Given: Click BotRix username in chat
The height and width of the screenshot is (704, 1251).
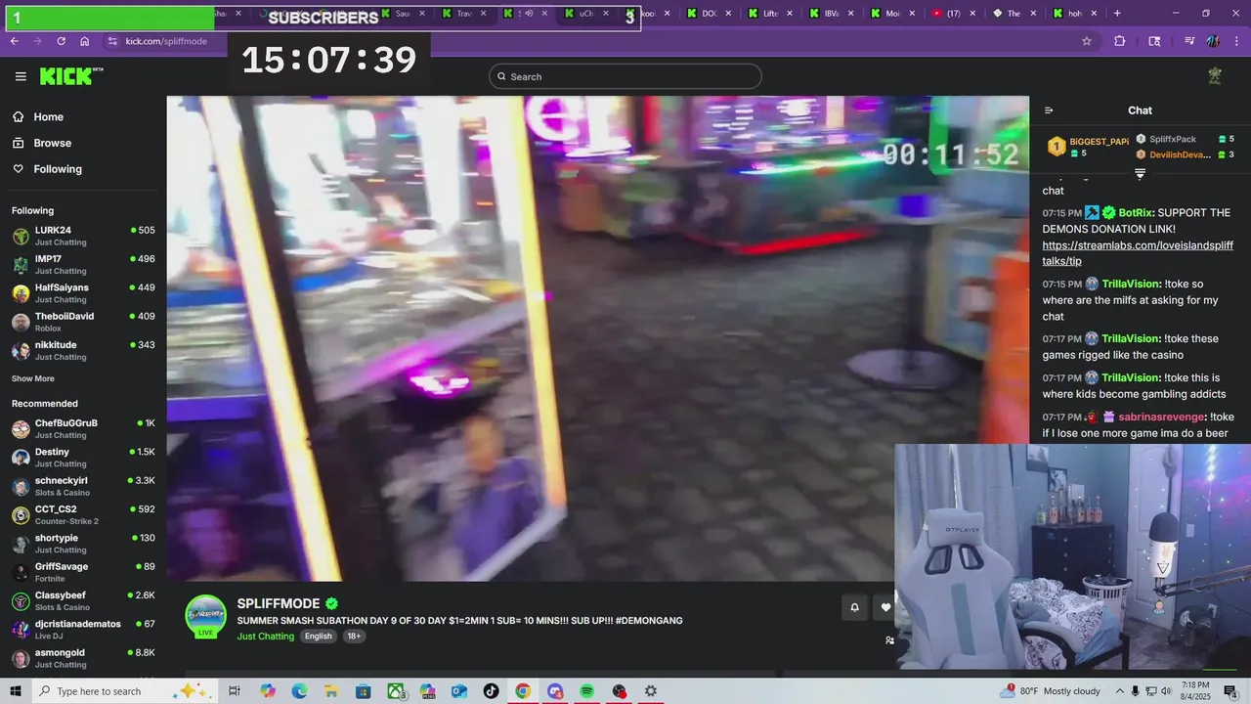Looking at the screenshot, I should [1135, 212].
